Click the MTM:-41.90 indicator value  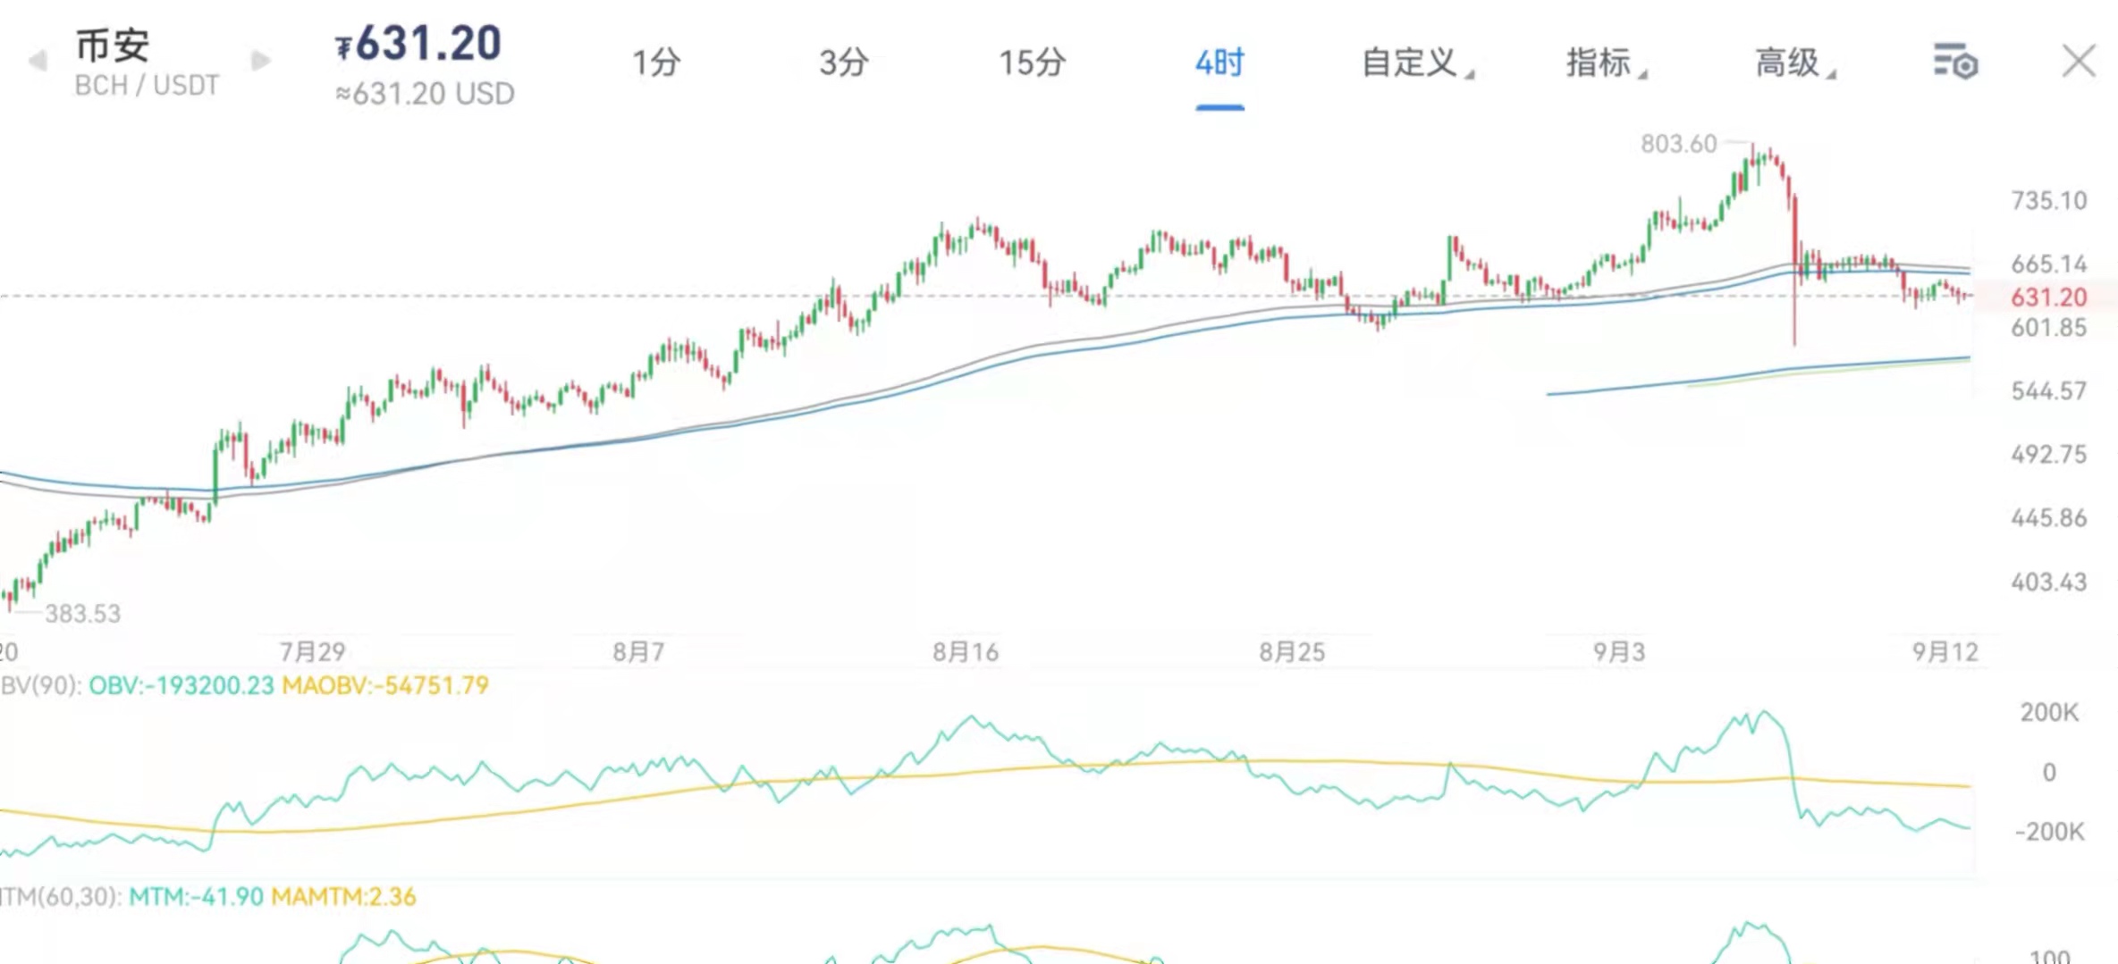tap(196, 897)
